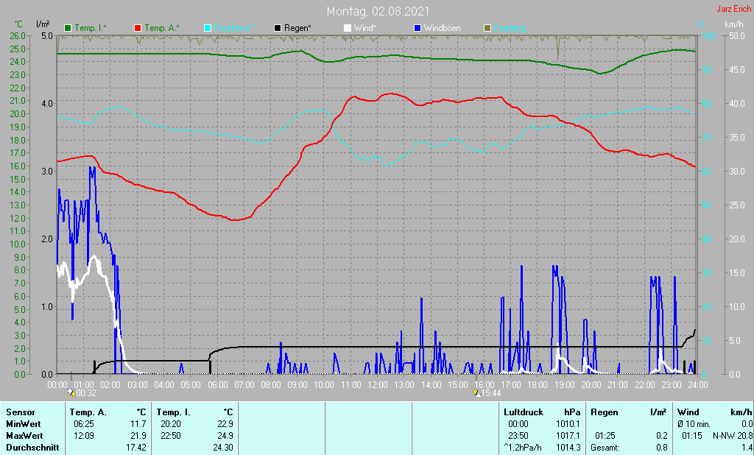Click the '24.30' indoor average value
The height and width of the screenshot is (455, 754).
[222, 448]
